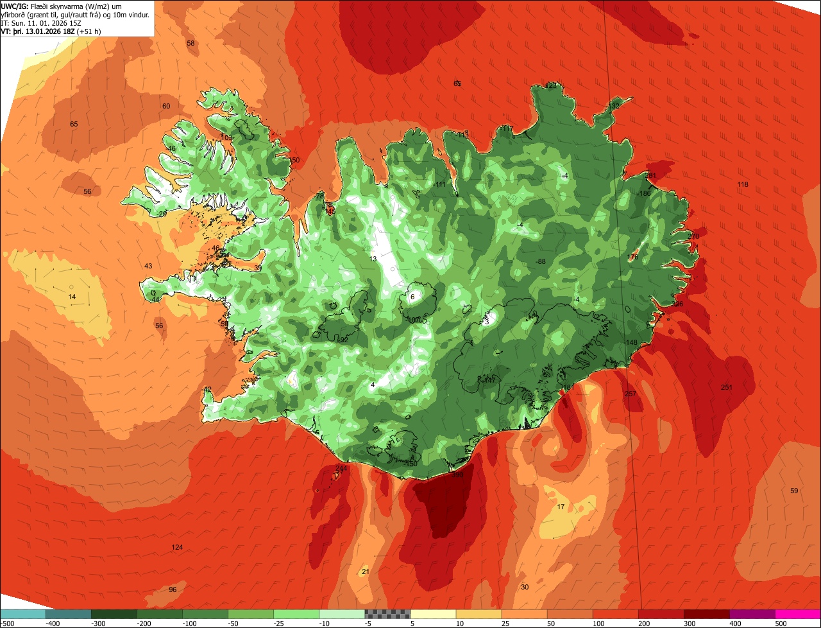821x628 pixels.
Task: Click the header line mentioning '10m vindur'
Action: pyautogui.click(x=75, y=15)
